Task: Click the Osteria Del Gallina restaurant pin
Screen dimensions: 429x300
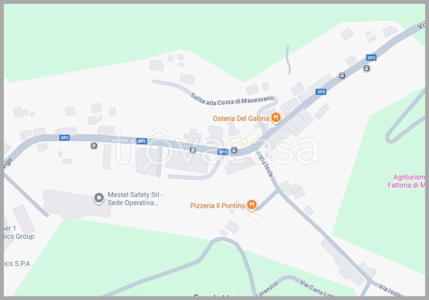Action: pyautogui.click(x=276, y=118)
